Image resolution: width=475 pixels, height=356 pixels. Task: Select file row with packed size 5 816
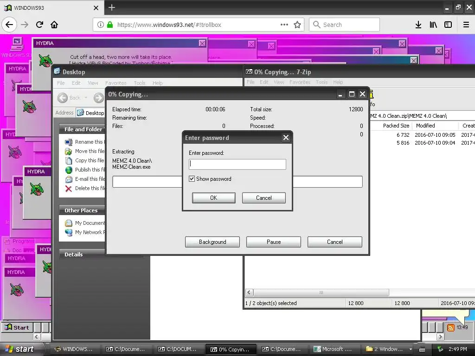point(423,143)
